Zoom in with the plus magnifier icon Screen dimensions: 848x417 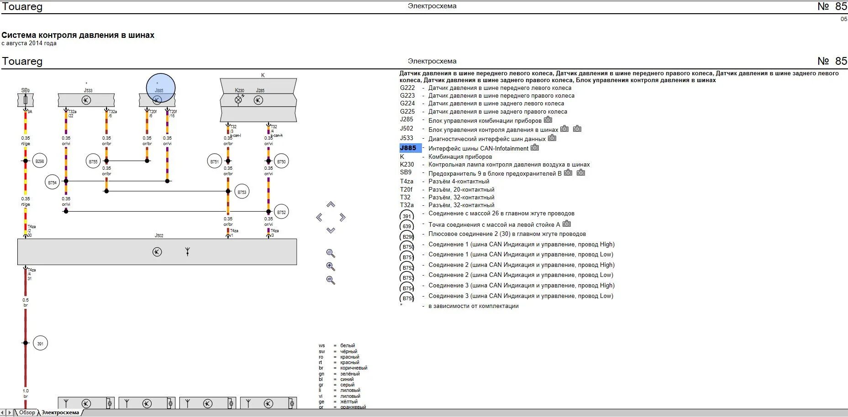tap(331, 266)
